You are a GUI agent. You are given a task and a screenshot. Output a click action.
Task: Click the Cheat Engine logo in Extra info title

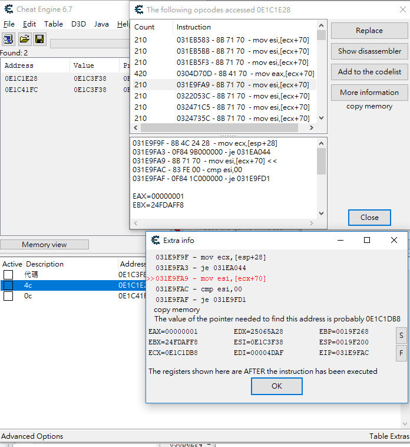[x=156, y=240]
